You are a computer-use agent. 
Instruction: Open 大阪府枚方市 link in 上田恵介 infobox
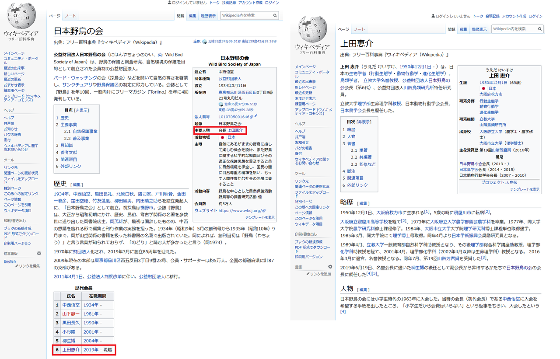click(491, 94)
